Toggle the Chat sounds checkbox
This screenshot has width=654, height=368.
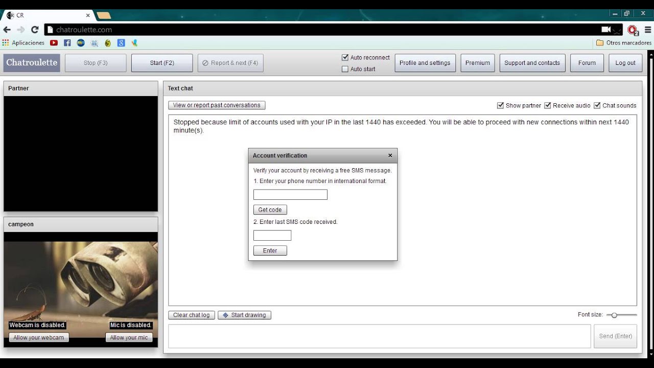(x=597, y=105)
